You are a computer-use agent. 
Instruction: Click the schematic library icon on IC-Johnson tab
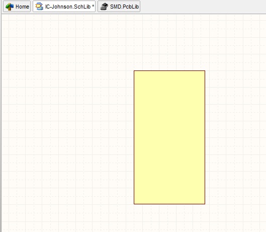[x=39, y=7]
